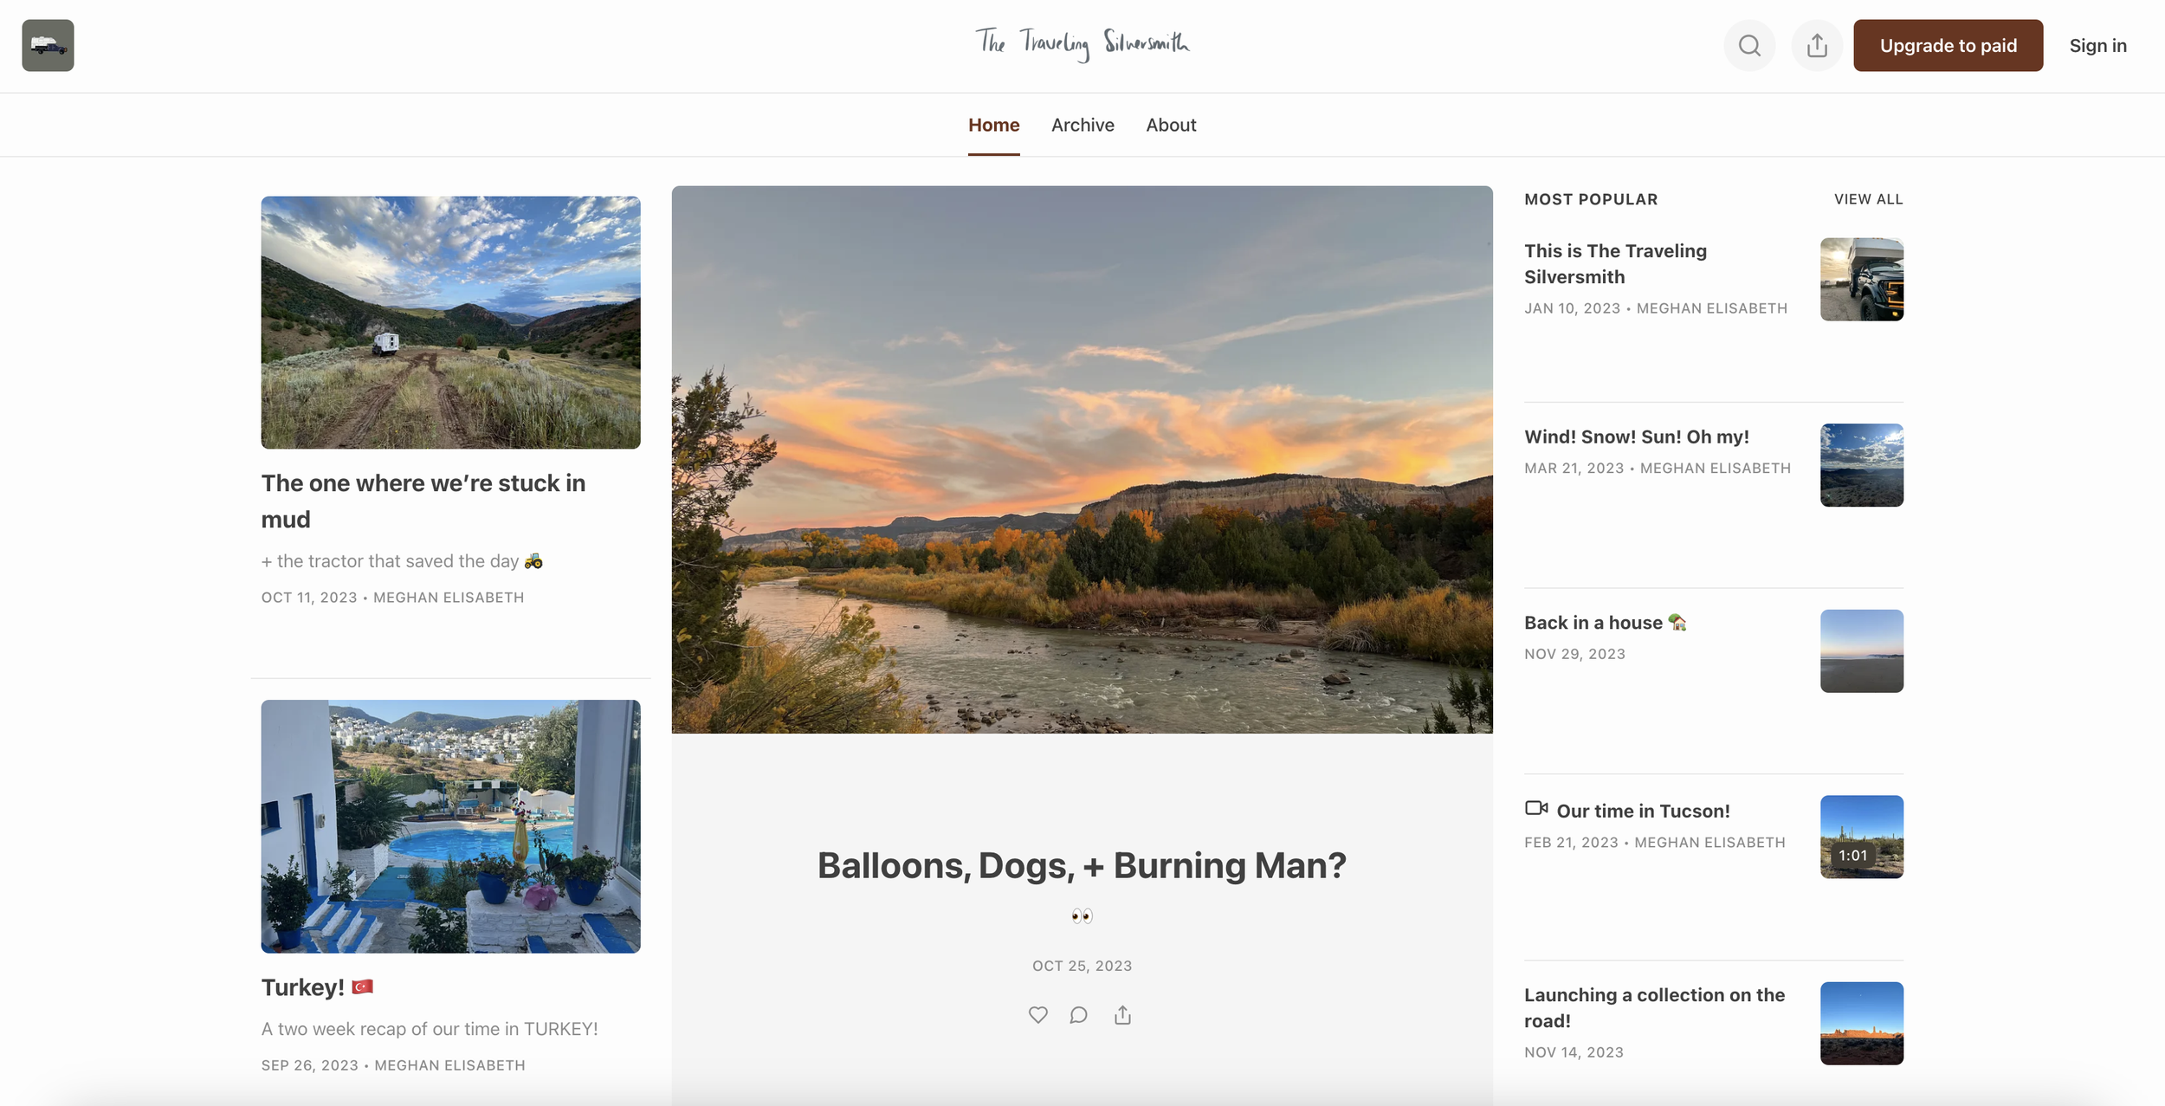The height and width of the screenshot is (1106, 2165).
Task: Like the Balloons, Dogs post with heart
Action: [1037, 1014]
